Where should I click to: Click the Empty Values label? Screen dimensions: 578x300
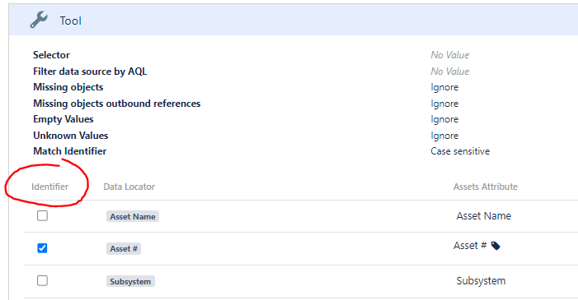click(63, 119)
